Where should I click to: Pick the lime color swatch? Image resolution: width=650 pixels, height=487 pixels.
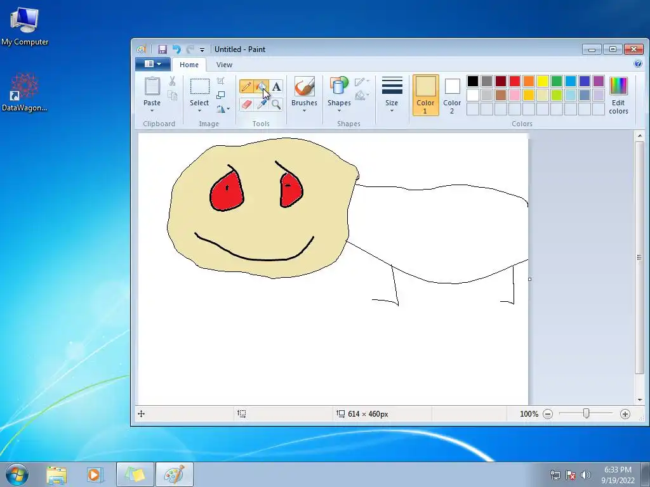(557, 95)
